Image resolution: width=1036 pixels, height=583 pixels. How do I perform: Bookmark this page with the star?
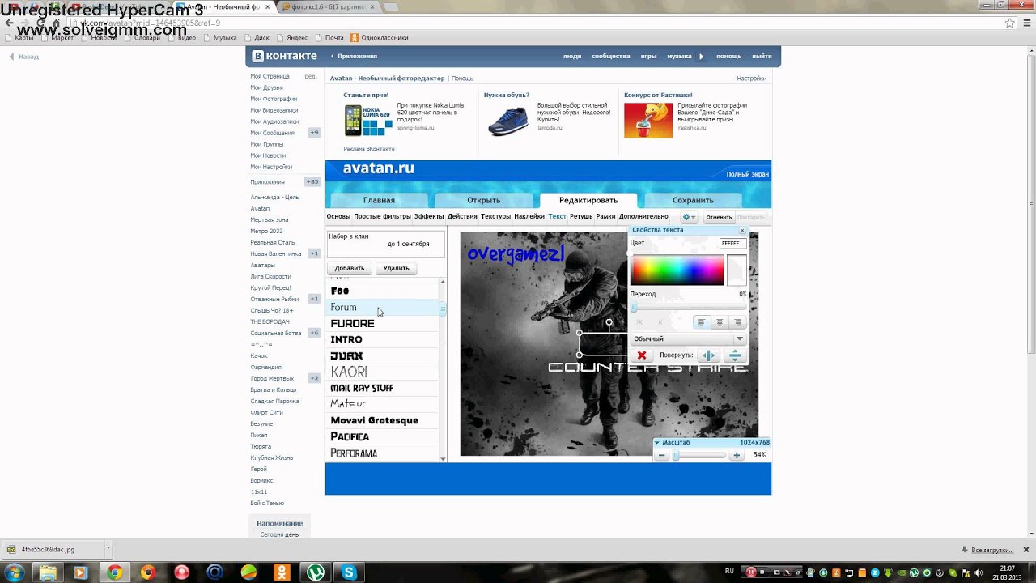pyautogui.click(x=1009, y=23)
